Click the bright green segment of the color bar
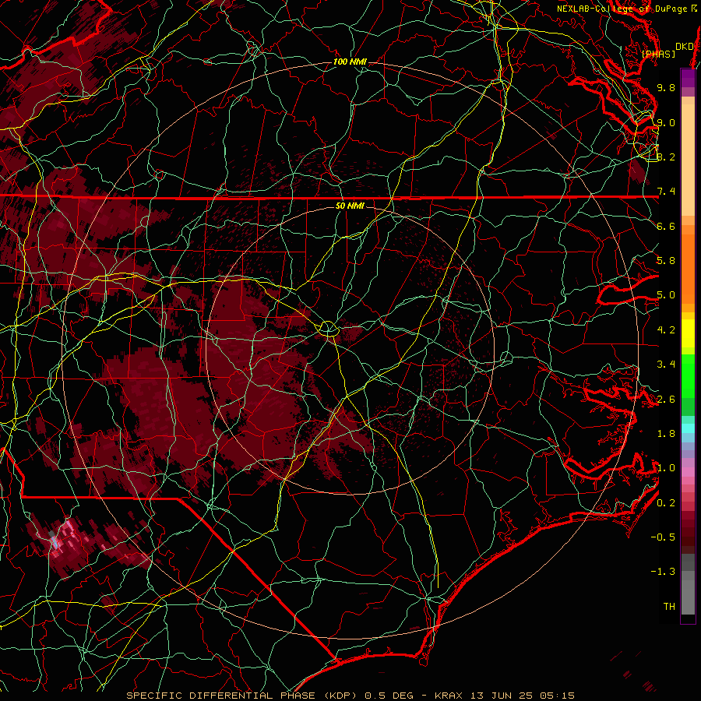Screen dimensions: 701x701 click(x=688, y=375)
